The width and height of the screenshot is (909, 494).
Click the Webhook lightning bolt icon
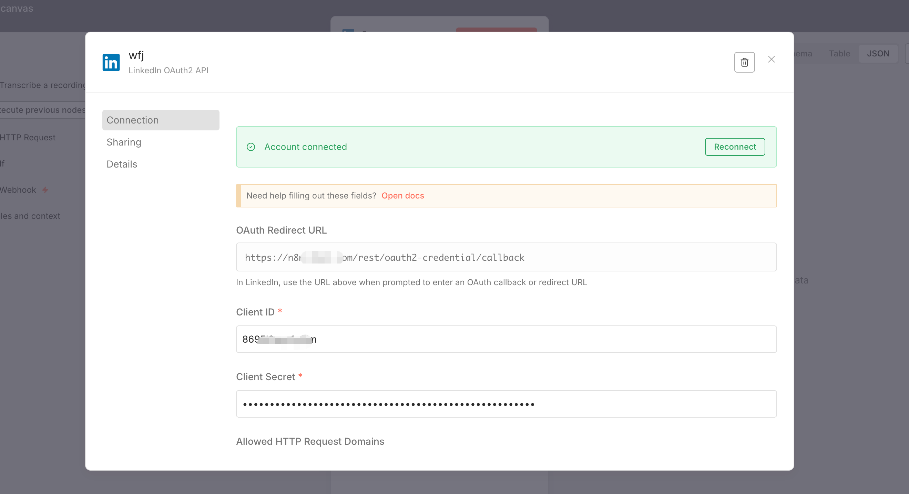45,190
